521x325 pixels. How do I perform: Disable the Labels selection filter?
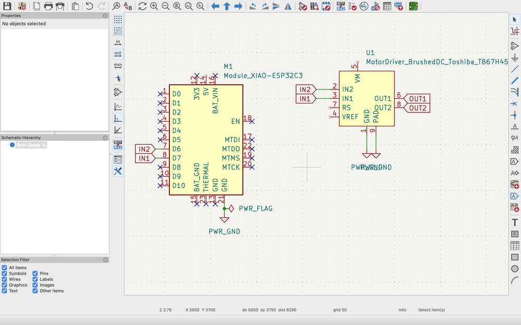(x=35, y=279)
